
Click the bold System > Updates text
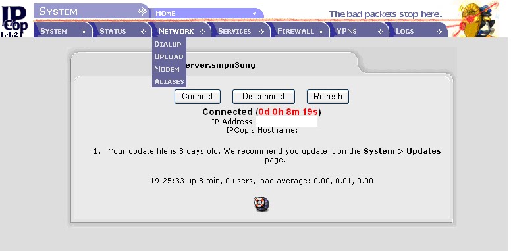(402, 151)
